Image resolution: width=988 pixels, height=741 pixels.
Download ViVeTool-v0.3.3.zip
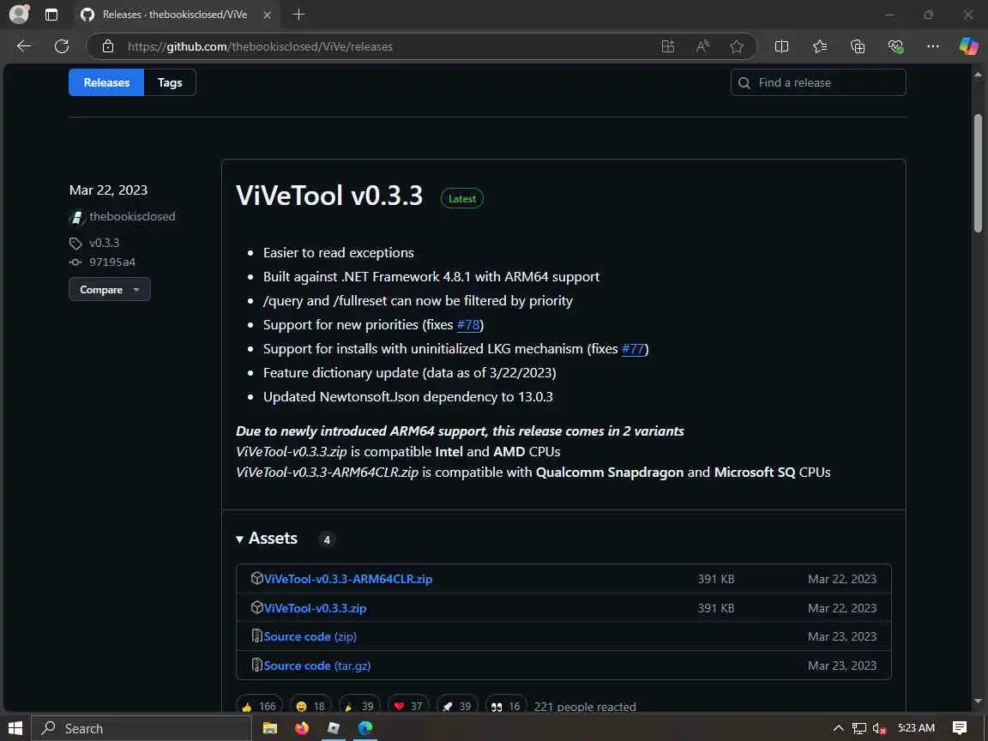(x=315, y=608)
